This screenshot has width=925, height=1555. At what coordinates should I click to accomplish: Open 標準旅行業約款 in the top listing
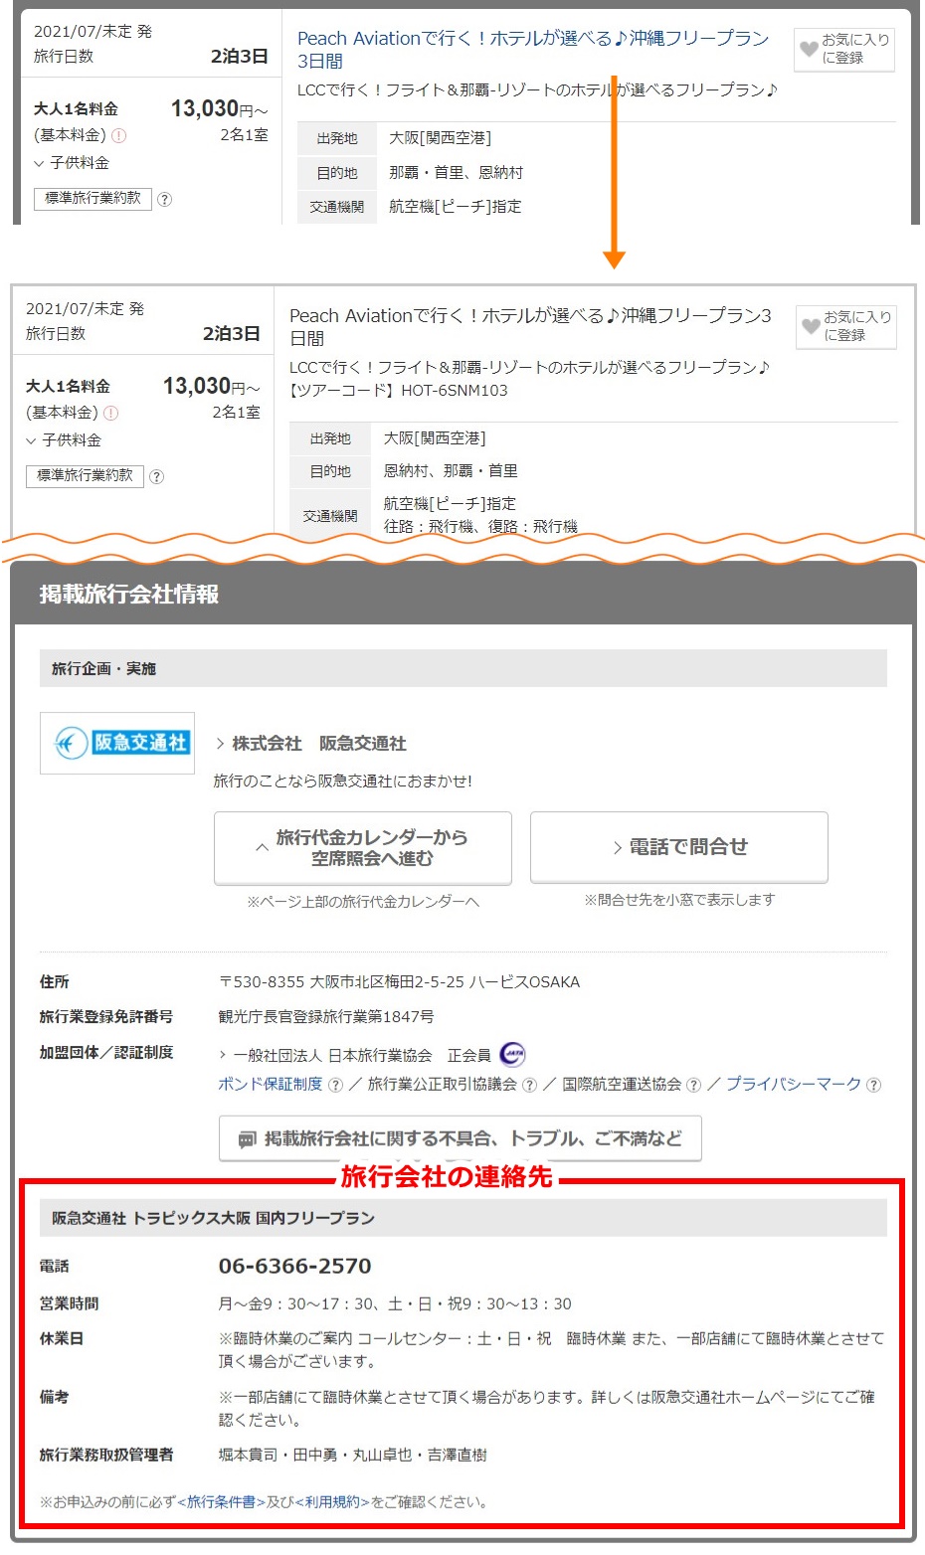click(92, 199)
